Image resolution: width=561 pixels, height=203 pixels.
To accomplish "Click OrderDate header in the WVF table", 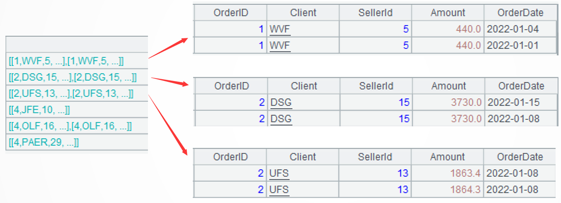I will point(521,13).
